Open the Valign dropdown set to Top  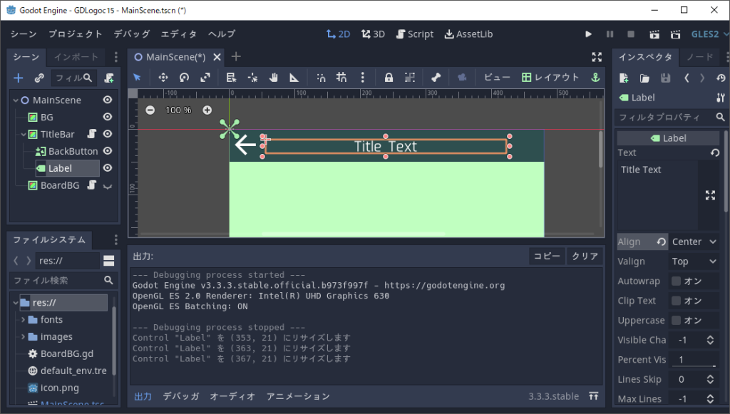[694, 261]
